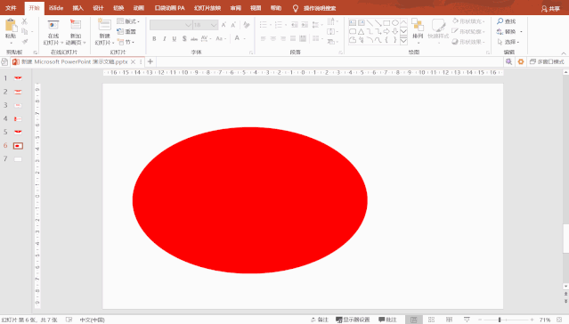569x324 pixels.
Task: Collapse the ribbon with the chevron
Action: [x=563, y=53]
